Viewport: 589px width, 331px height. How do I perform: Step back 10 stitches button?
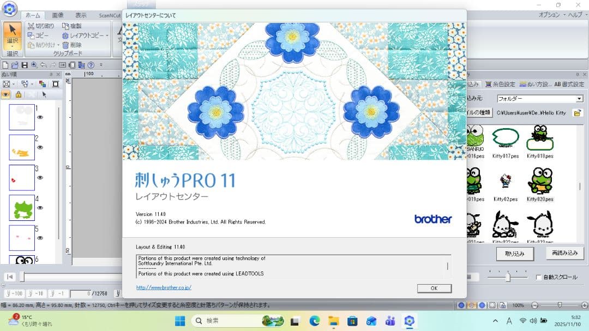[x=35, y=293]
